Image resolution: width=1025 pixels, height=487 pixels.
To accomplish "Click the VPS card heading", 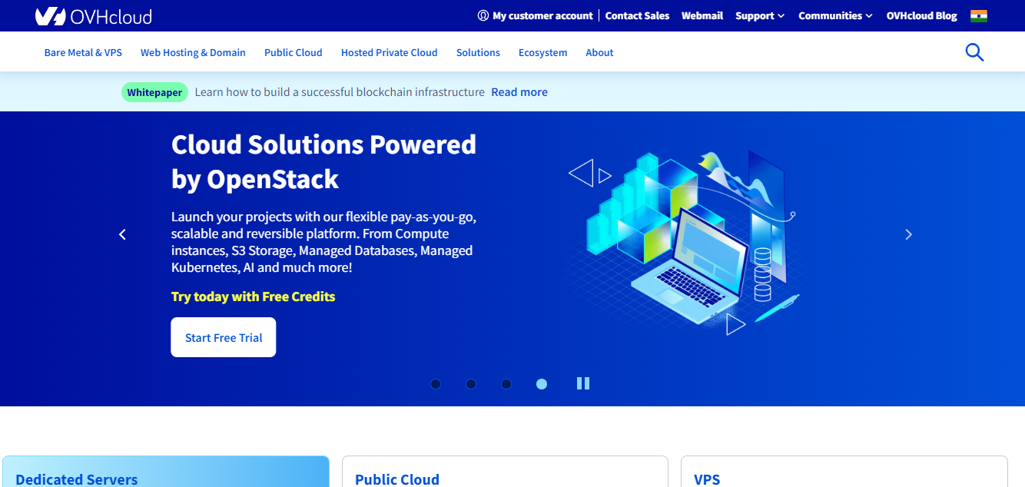I will coord(708,478).
